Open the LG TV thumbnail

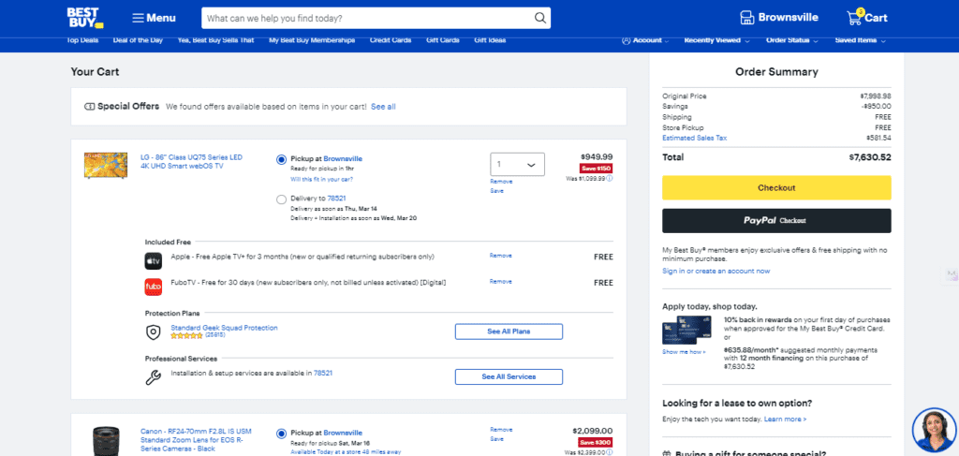click(106, 165)
